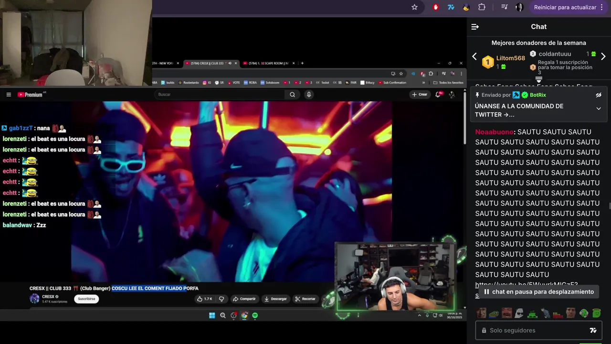This screenshot has width=611, height=344.
Task: Open the emote picker in the chat input
Action: (x=593, y=330)
